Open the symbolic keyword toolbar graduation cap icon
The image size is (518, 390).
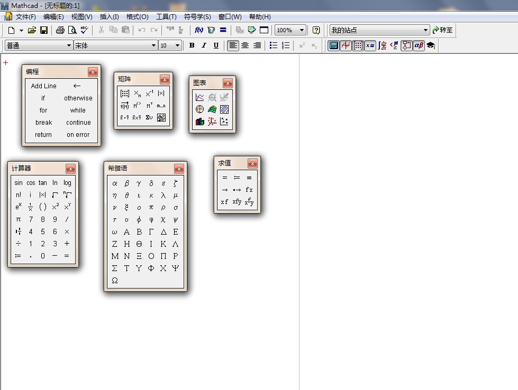pyautogui.click(x=431, y=45)
